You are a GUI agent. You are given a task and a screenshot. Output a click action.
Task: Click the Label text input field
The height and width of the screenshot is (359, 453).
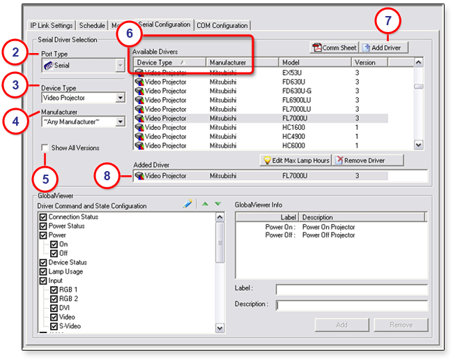tap(351, 289)
